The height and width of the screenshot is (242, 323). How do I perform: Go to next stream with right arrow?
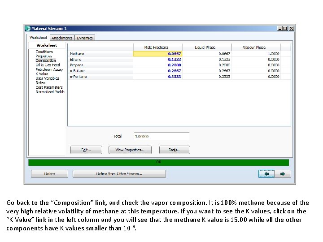[x=283, y=174]
